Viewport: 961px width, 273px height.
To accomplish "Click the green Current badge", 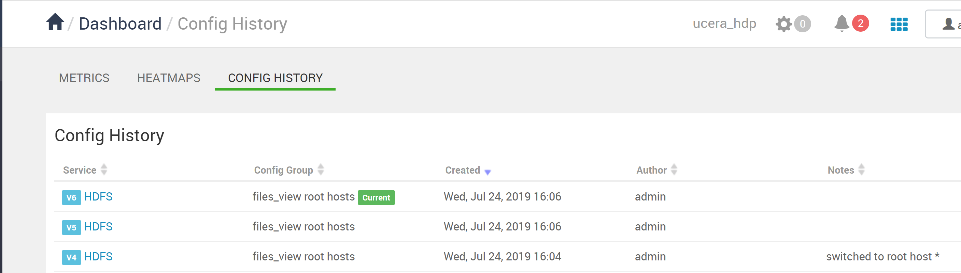I will coord(376,197).
